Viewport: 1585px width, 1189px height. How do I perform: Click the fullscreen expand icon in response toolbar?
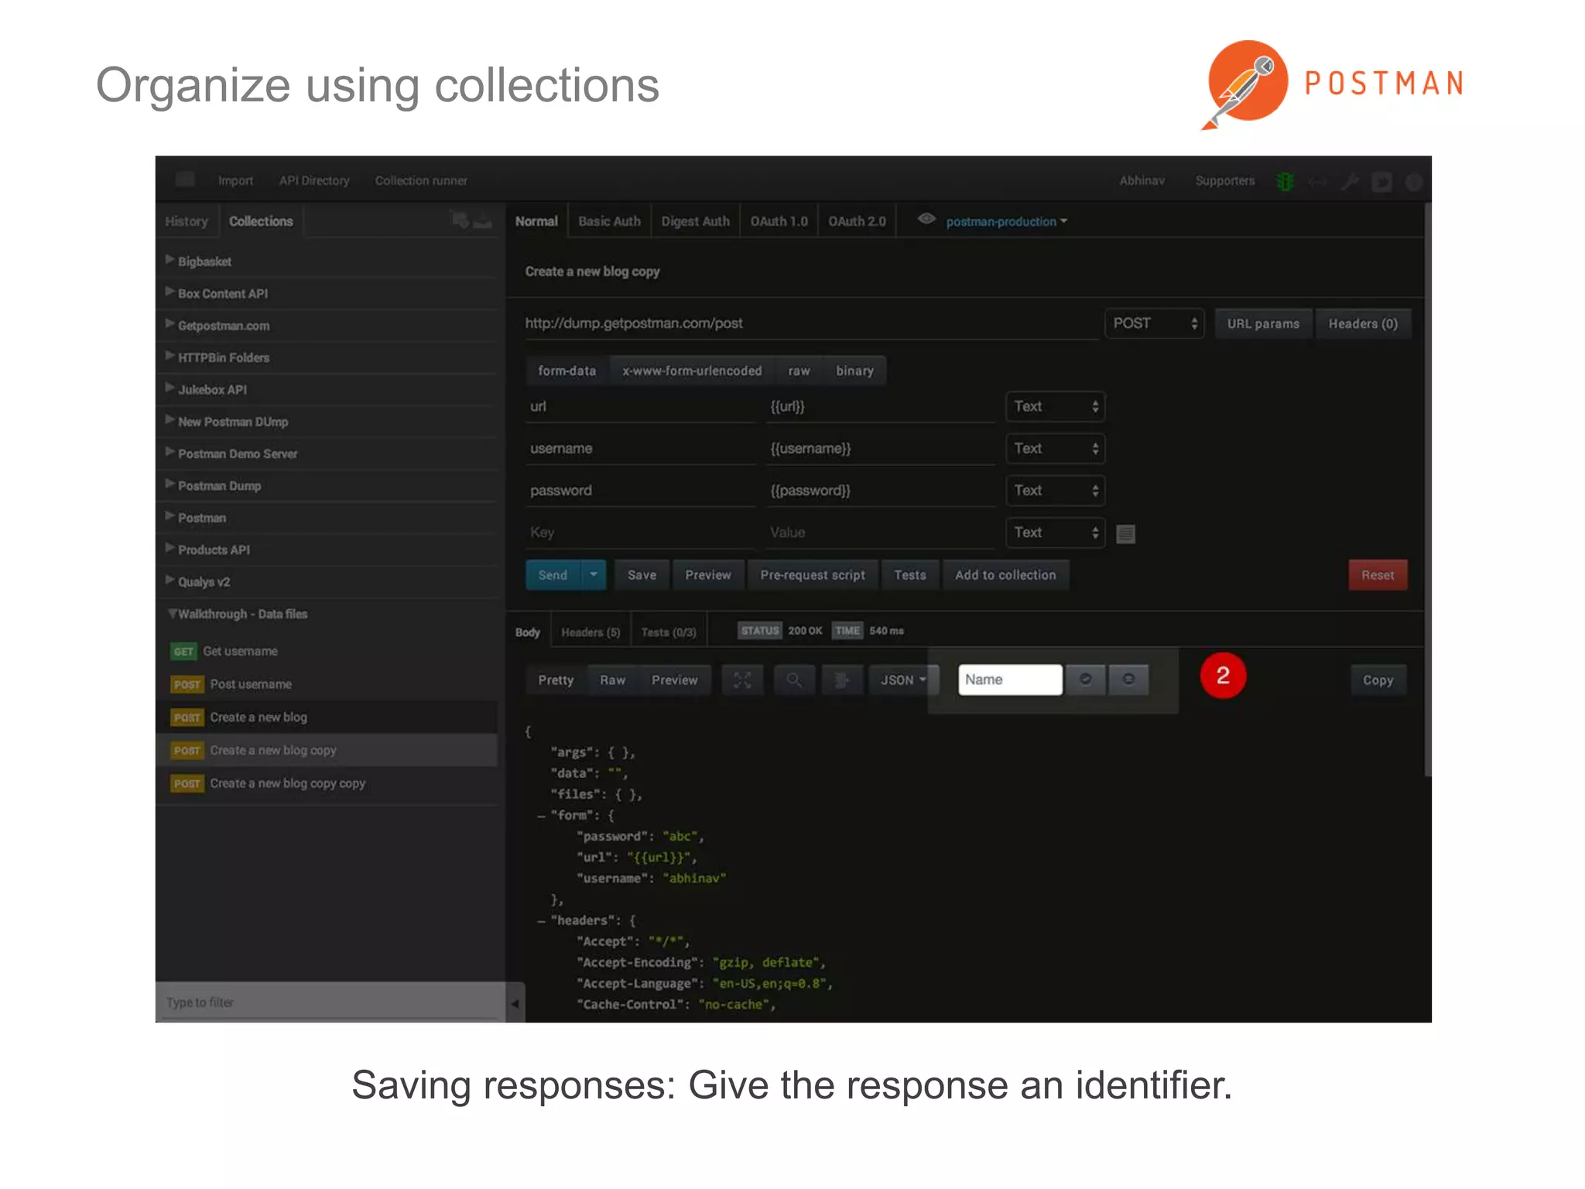(742, 680)
